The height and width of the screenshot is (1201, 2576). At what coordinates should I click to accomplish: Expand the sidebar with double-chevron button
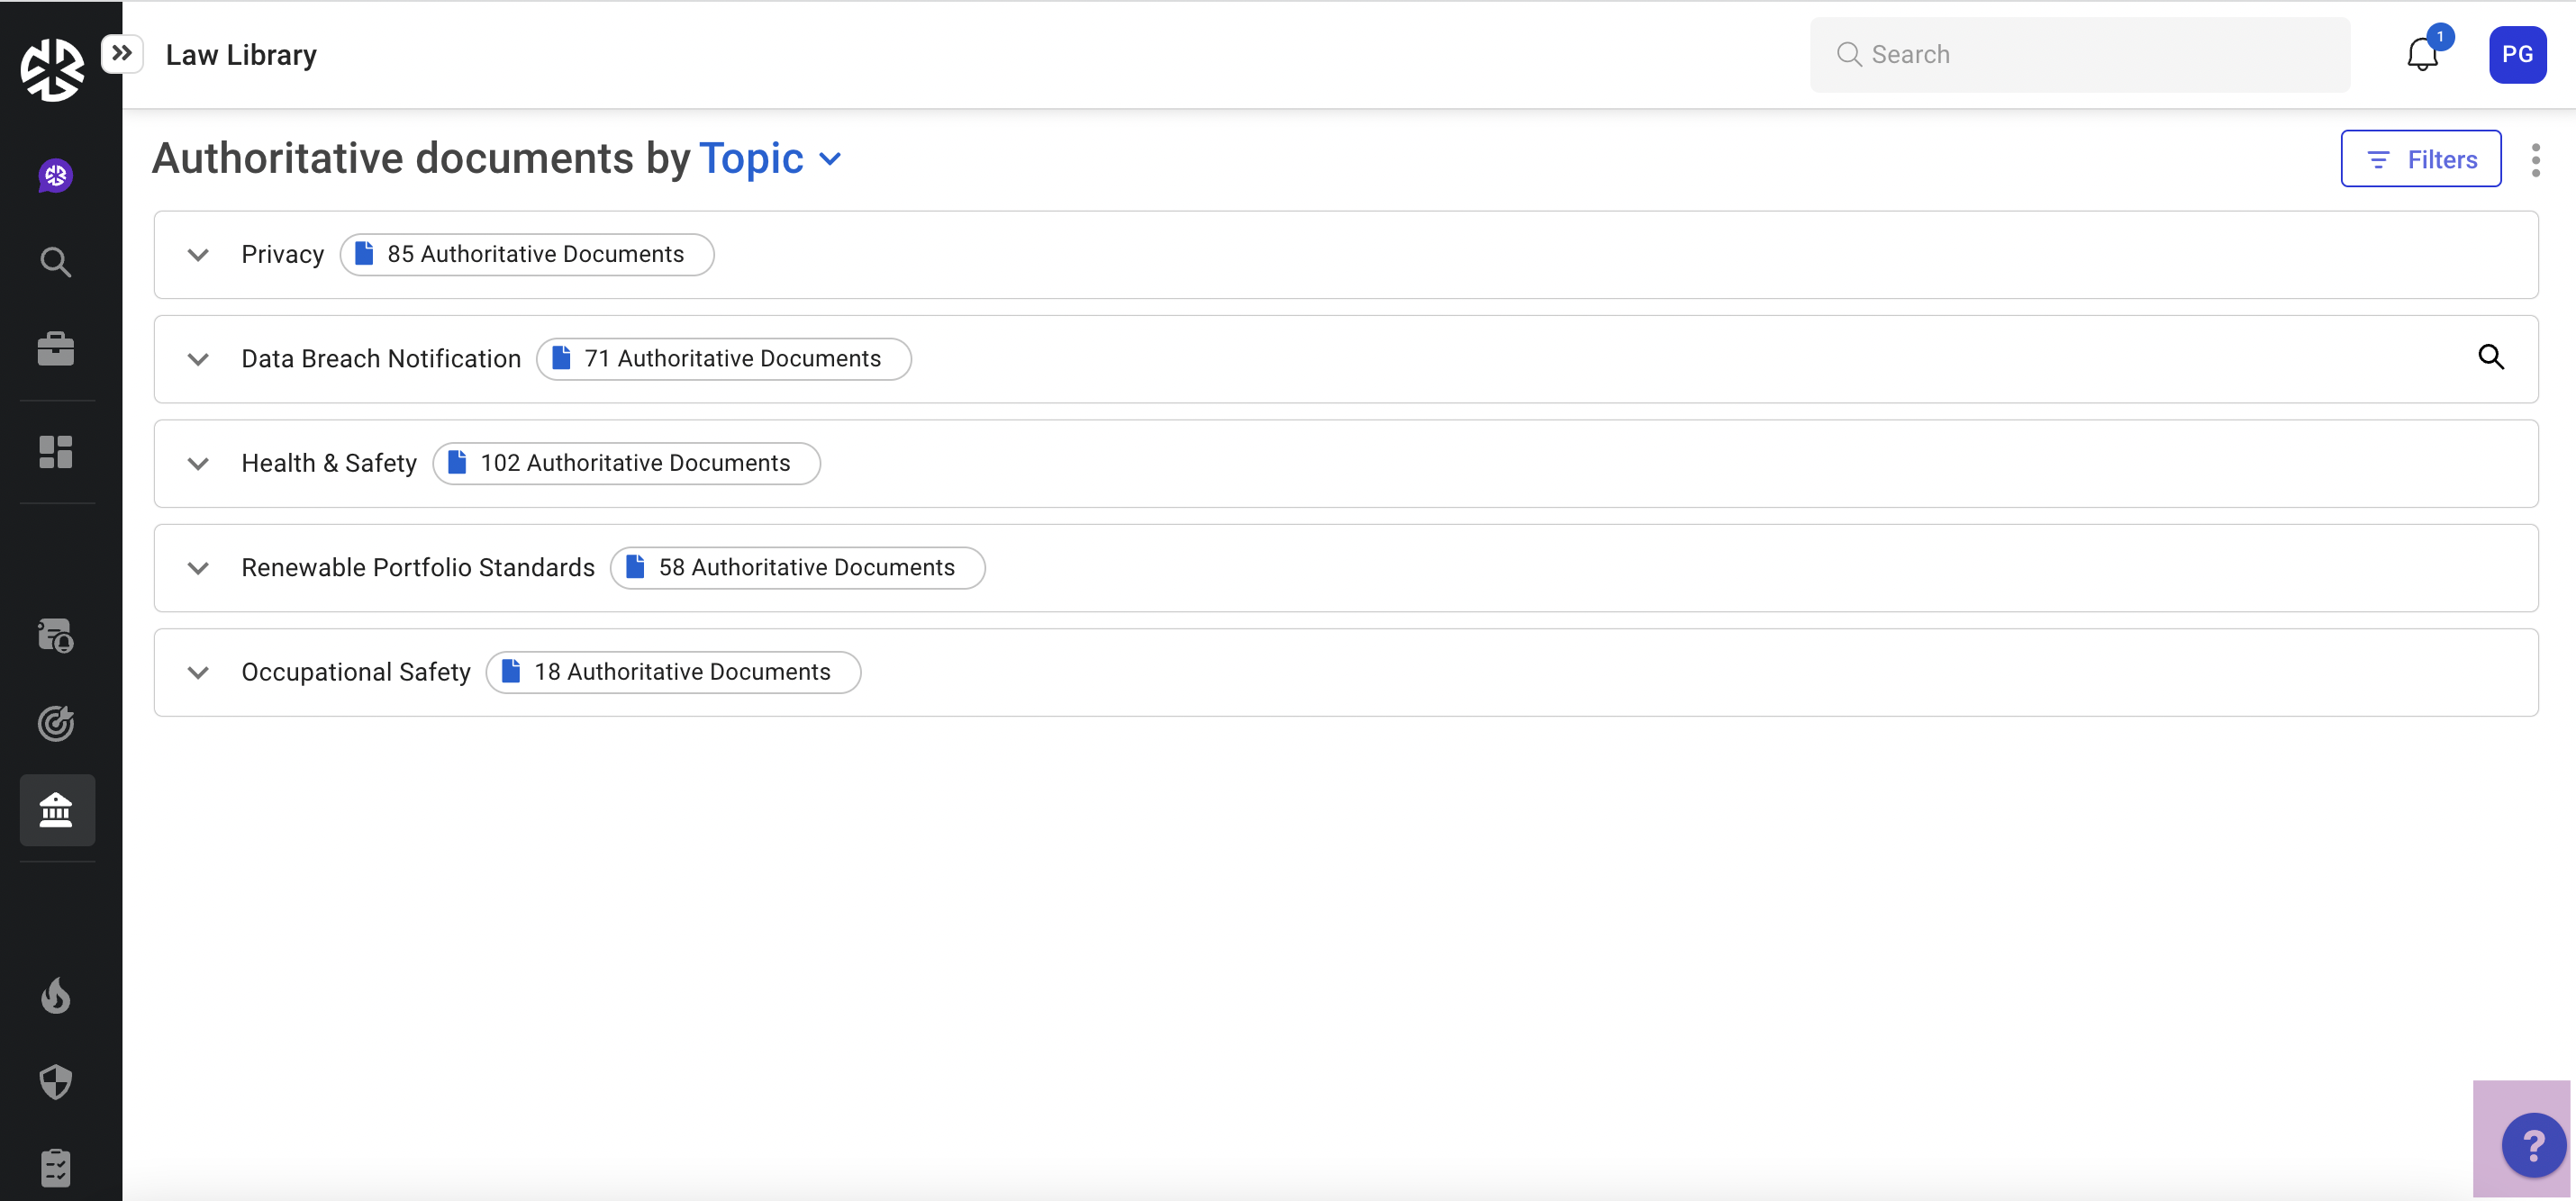click(122, 53)
